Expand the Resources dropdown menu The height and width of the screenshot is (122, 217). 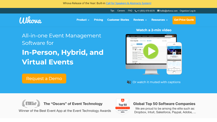pyautogui.click(x=160, y=20)
